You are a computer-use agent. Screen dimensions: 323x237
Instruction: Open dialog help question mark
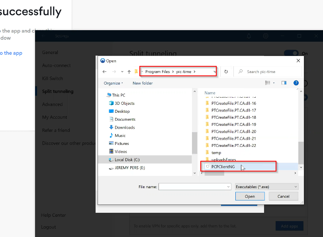coord(296,83)
